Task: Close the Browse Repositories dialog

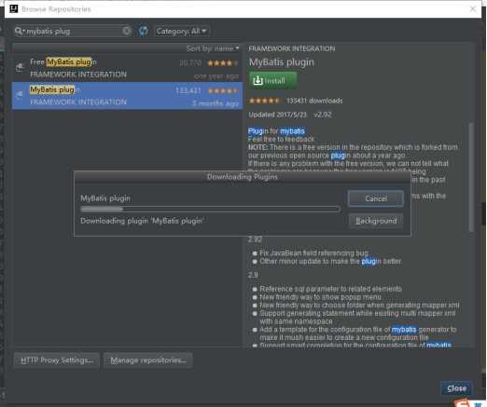Action: pyautogui.click(x=456, y=388)
